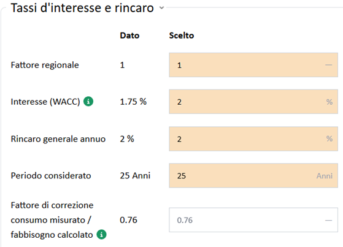
Task: Select the Fattore regionale row label
Action: click(45, 65)
